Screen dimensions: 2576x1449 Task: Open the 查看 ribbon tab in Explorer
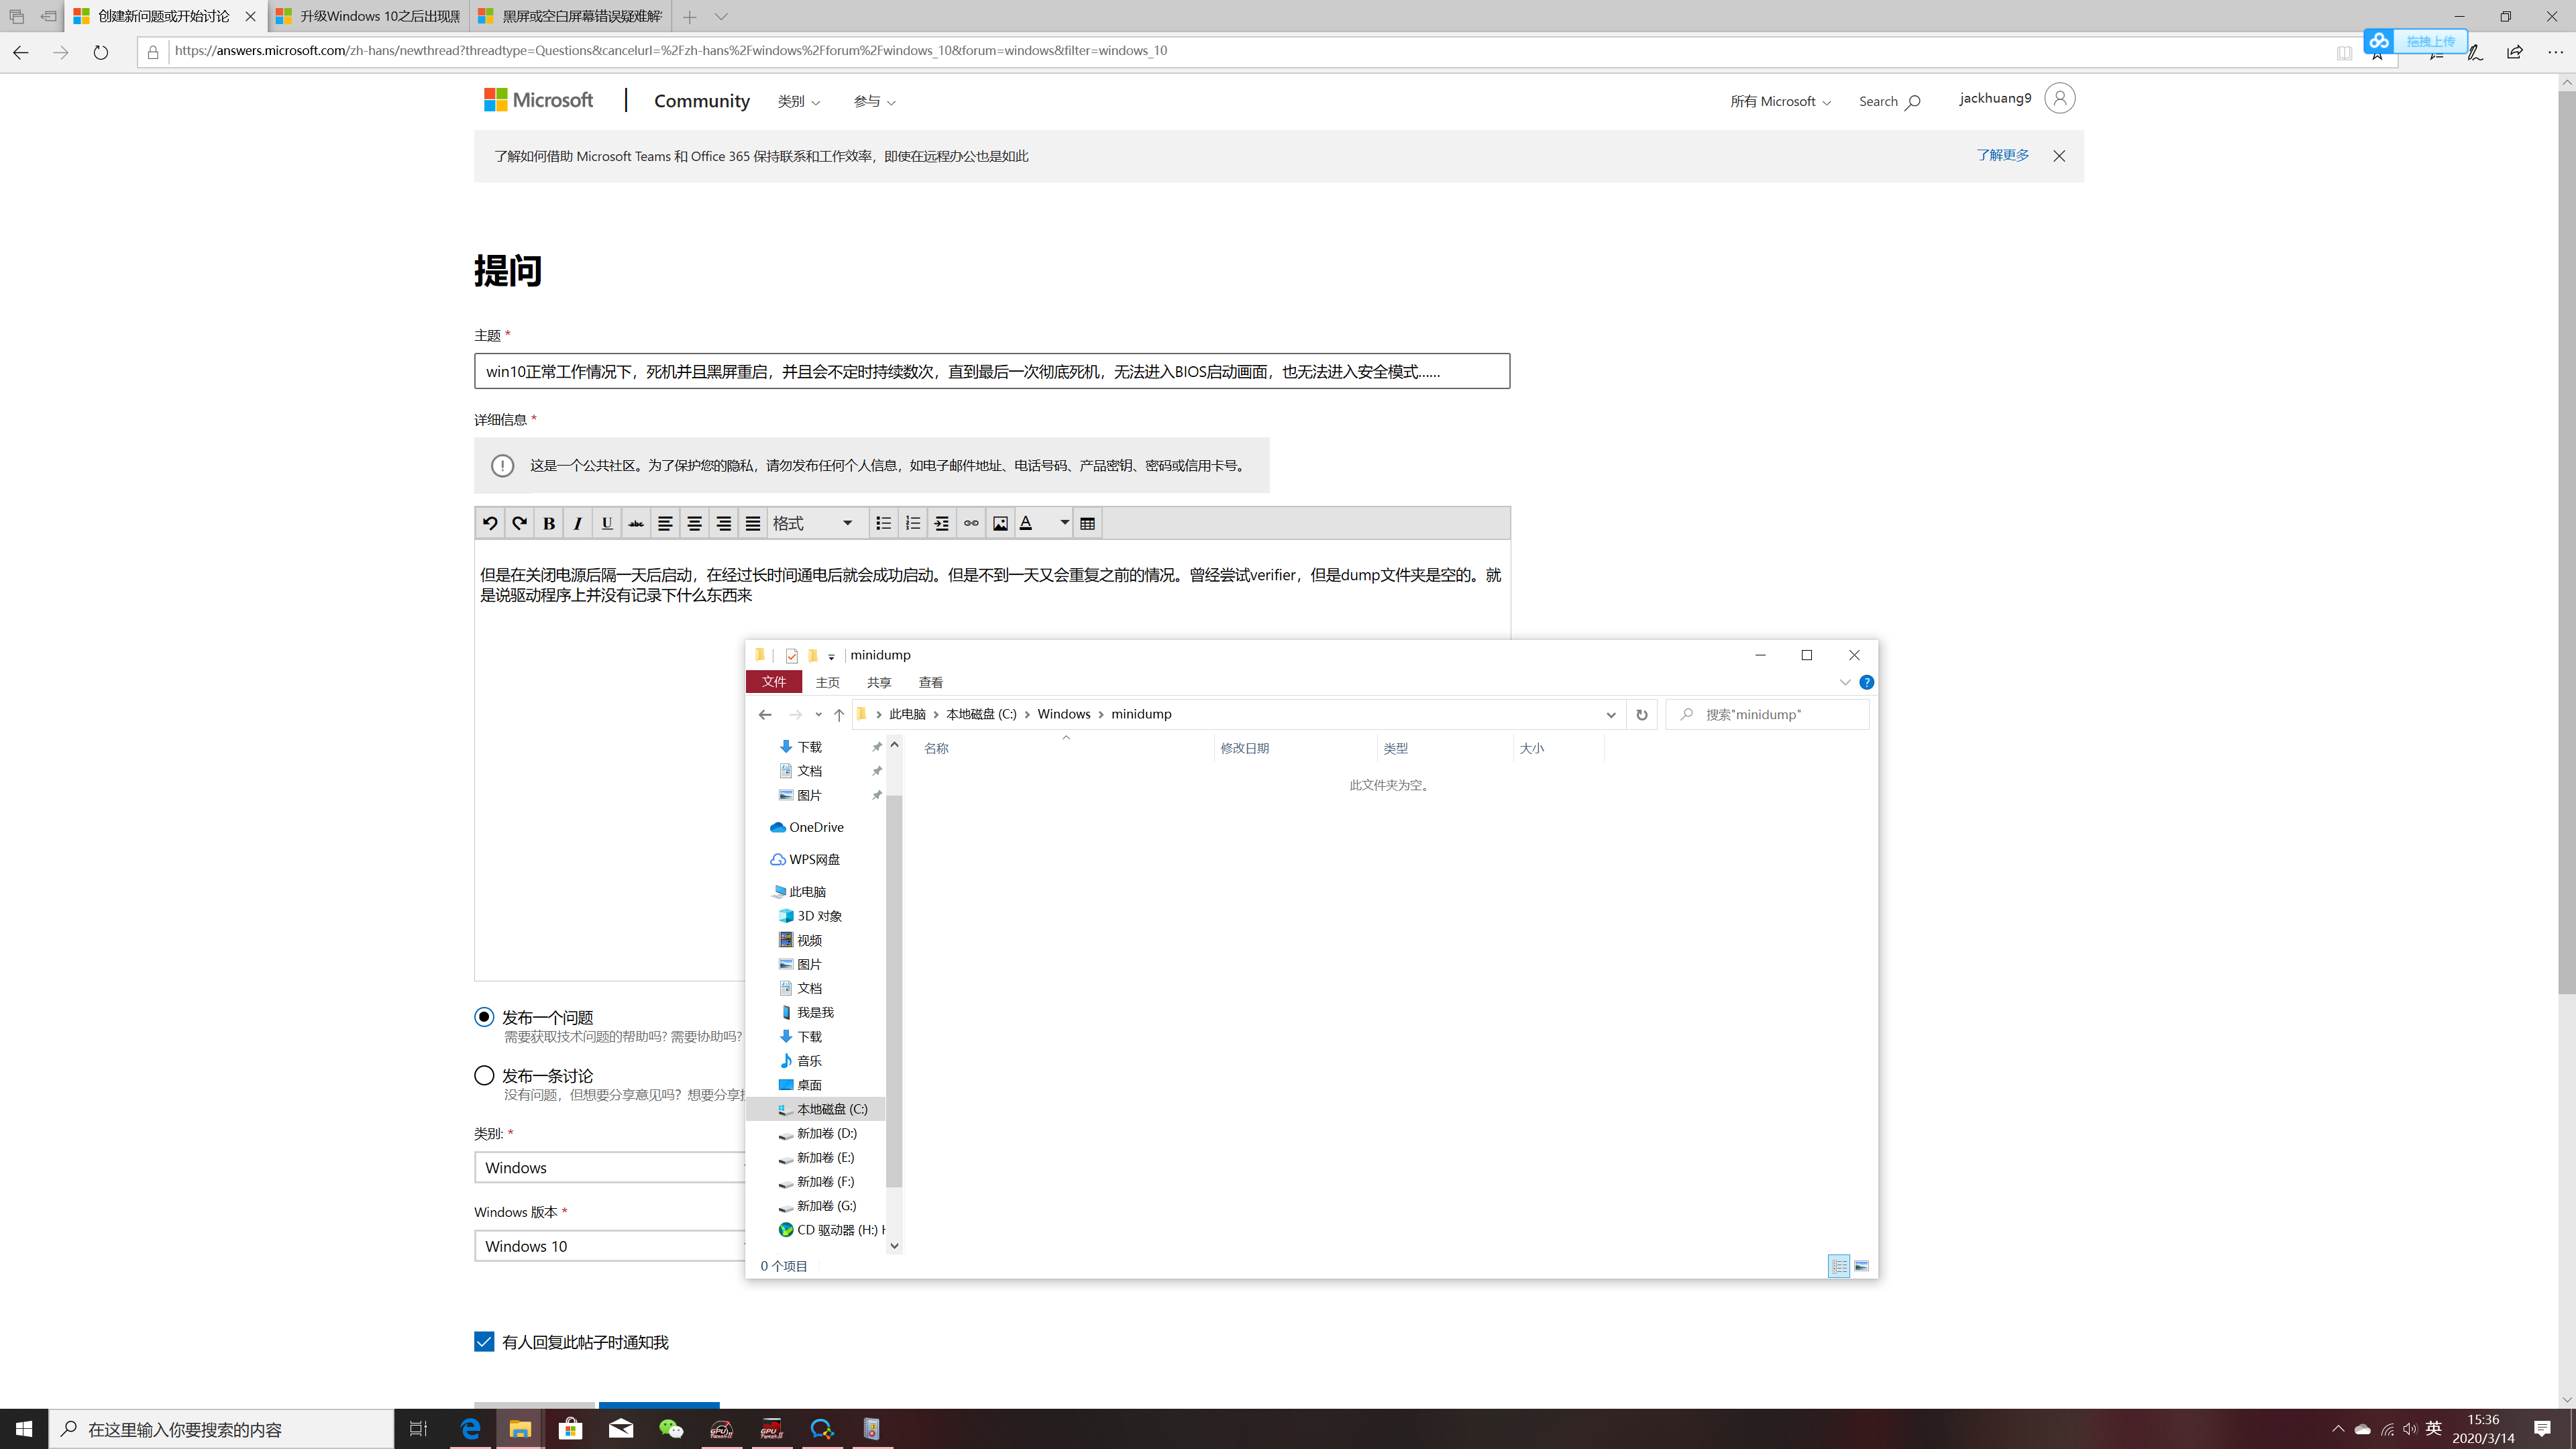(x=931, y=682)
